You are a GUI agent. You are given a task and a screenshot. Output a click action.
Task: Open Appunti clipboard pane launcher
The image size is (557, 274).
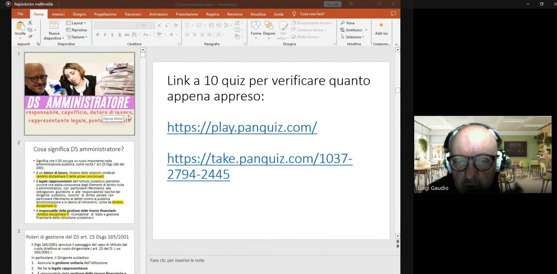pos(38,44)
